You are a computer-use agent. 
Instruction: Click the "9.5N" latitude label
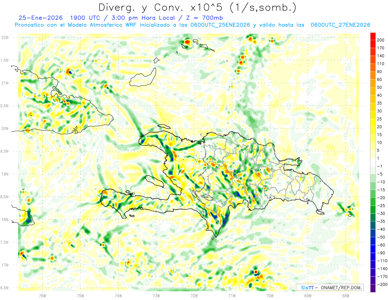(4, 151)
